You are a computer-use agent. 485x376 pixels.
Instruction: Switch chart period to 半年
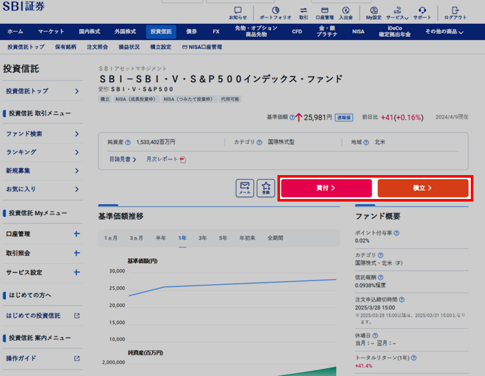click(161, 238)
